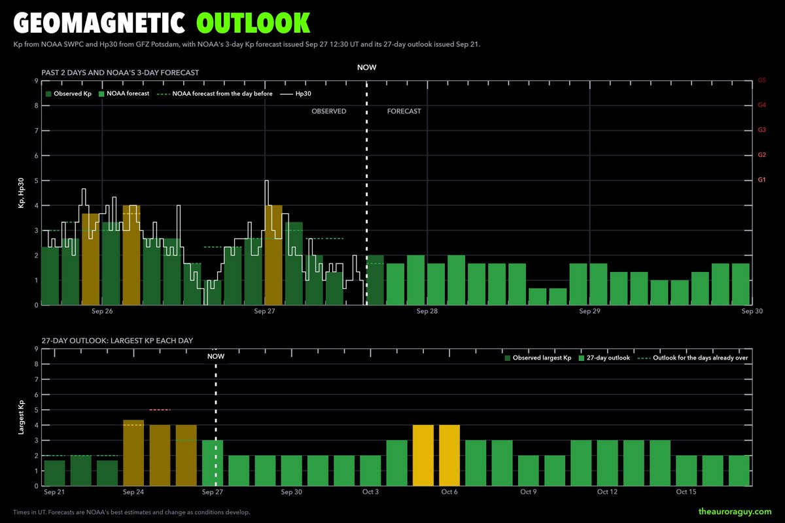The width and height of the screenshot is (785, 523).
Task: Click the Sep 21 axis label
Action: (56, 492)
